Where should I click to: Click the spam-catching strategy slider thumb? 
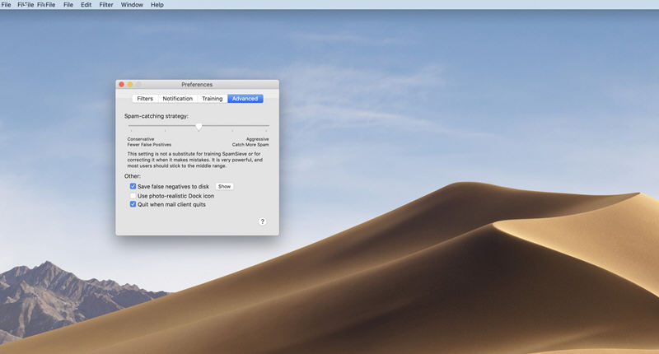[199, 127]
